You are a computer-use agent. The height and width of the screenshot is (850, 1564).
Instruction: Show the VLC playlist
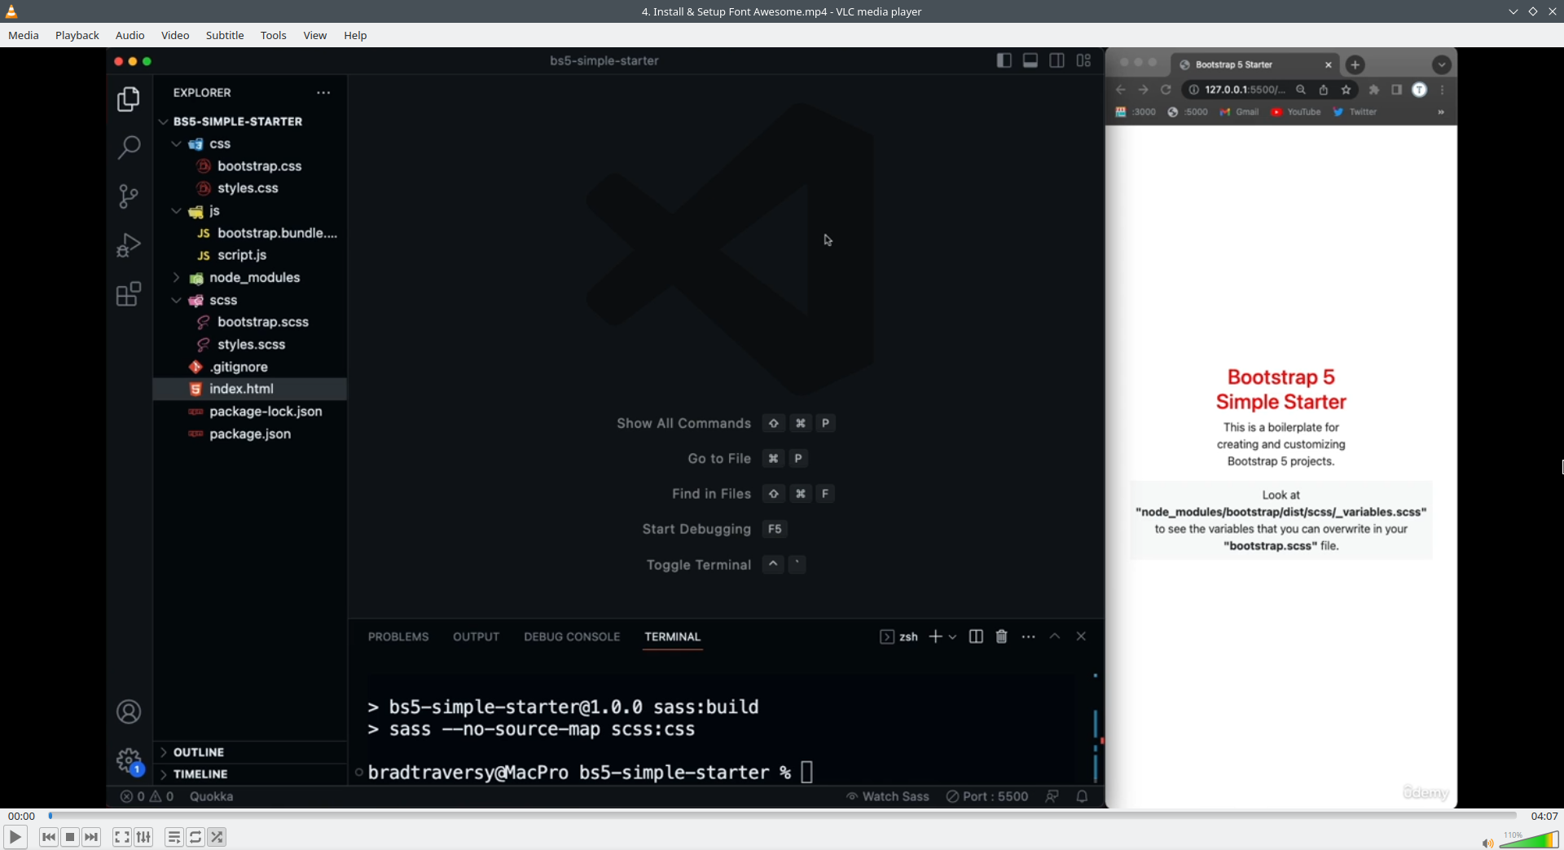174,837
